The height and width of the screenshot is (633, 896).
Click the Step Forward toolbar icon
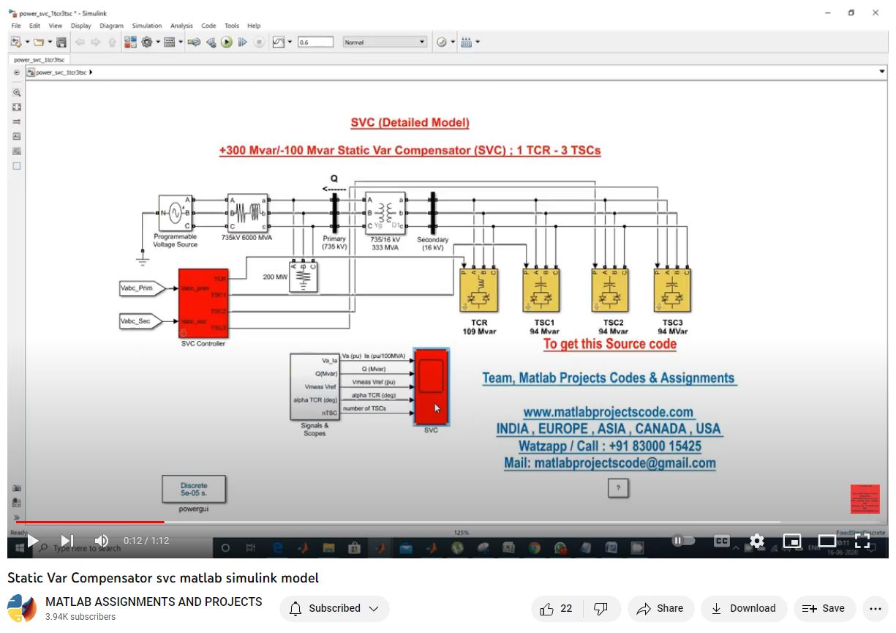[243, 42]
